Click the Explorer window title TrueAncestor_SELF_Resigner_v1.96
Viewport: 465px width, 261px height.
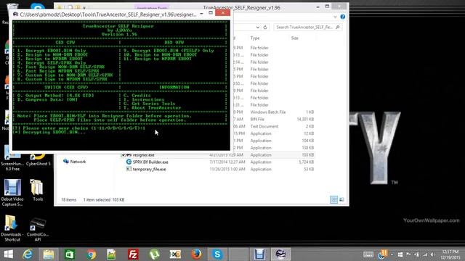tap(242, 8)
